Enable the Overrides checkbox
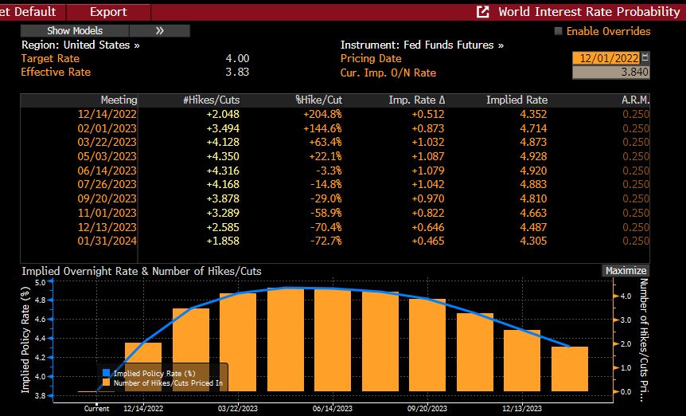The image size is (686, 416). tap(558, 31)
